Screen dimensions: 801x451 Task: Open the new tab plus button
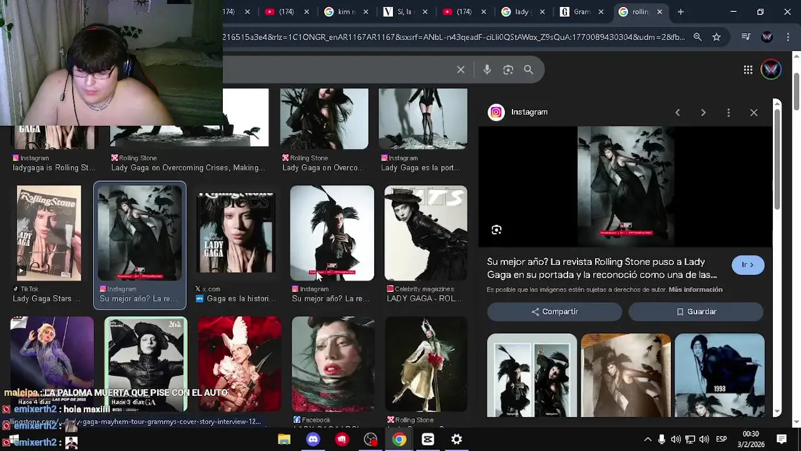pos(680,11)
